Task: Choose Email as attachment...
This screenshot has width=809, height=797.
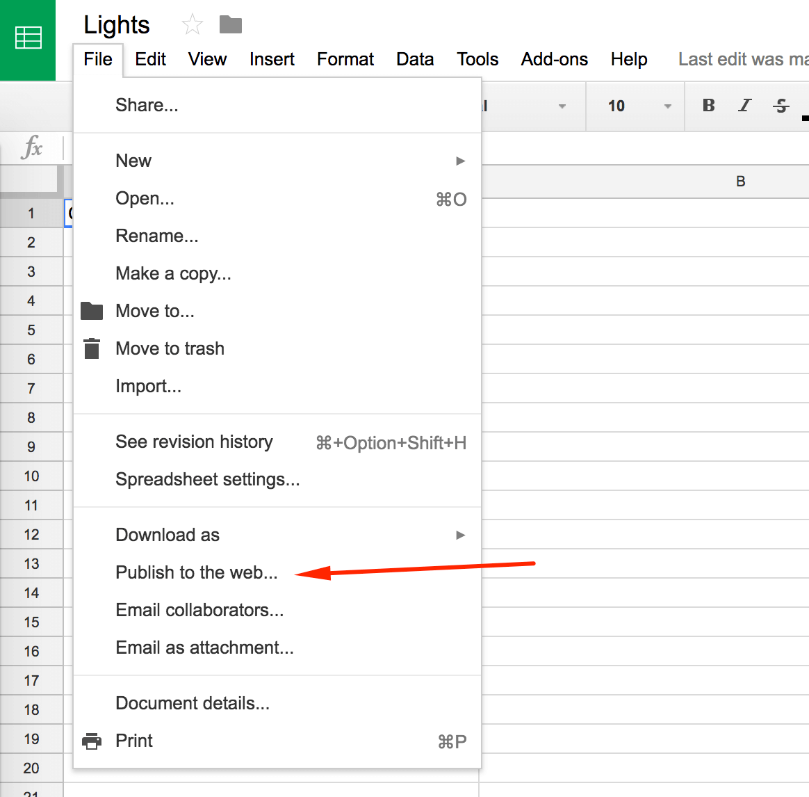Action: click(x=277, y=647)
